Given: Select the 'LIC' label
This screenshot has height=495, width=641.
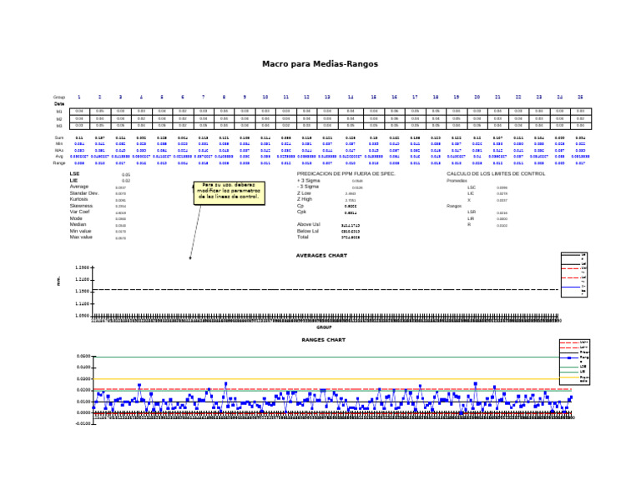Looking at the screenshot, I should pyautogui.click(x=471, y=193).
